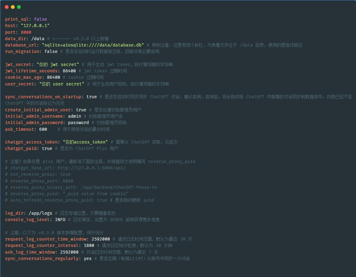Click the jwt_secret key name
The image size is (356, 277).
coord(18,64)
